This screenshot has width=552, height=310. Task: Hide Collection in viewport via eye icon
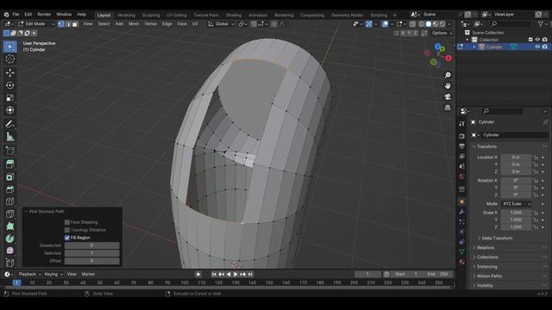click(x=537, y=40)
